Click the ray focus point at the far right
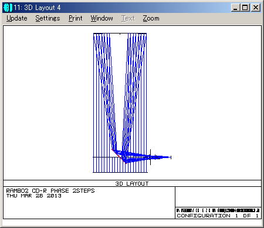264x228 pixels. [x=171, y=157]
